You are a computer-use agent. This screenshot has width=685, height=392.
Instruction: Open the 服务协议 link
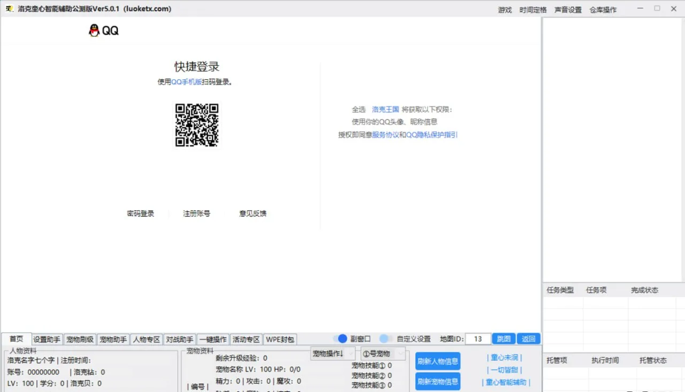(385, 135)
